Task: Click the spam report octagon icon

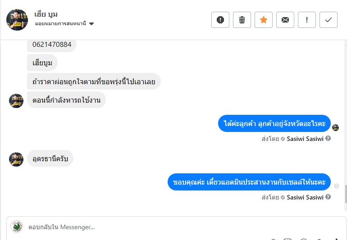Action: tap(220, 20)
